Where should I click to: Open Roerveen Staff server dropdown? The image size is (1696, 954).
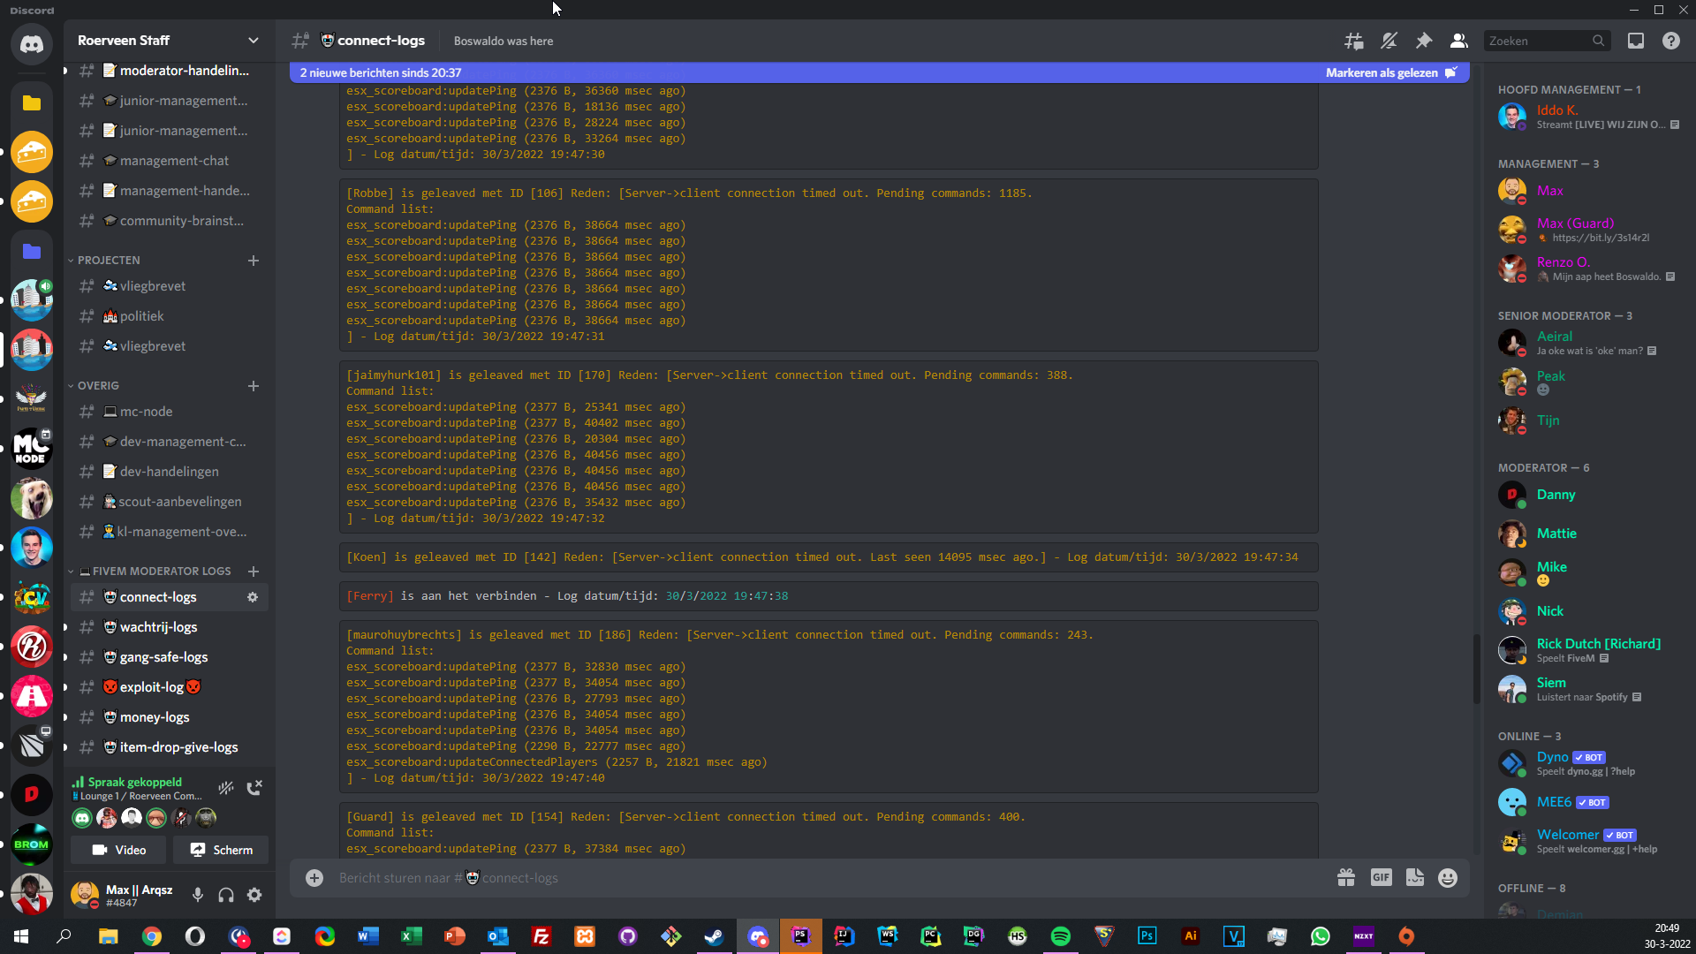coord(254,41)
